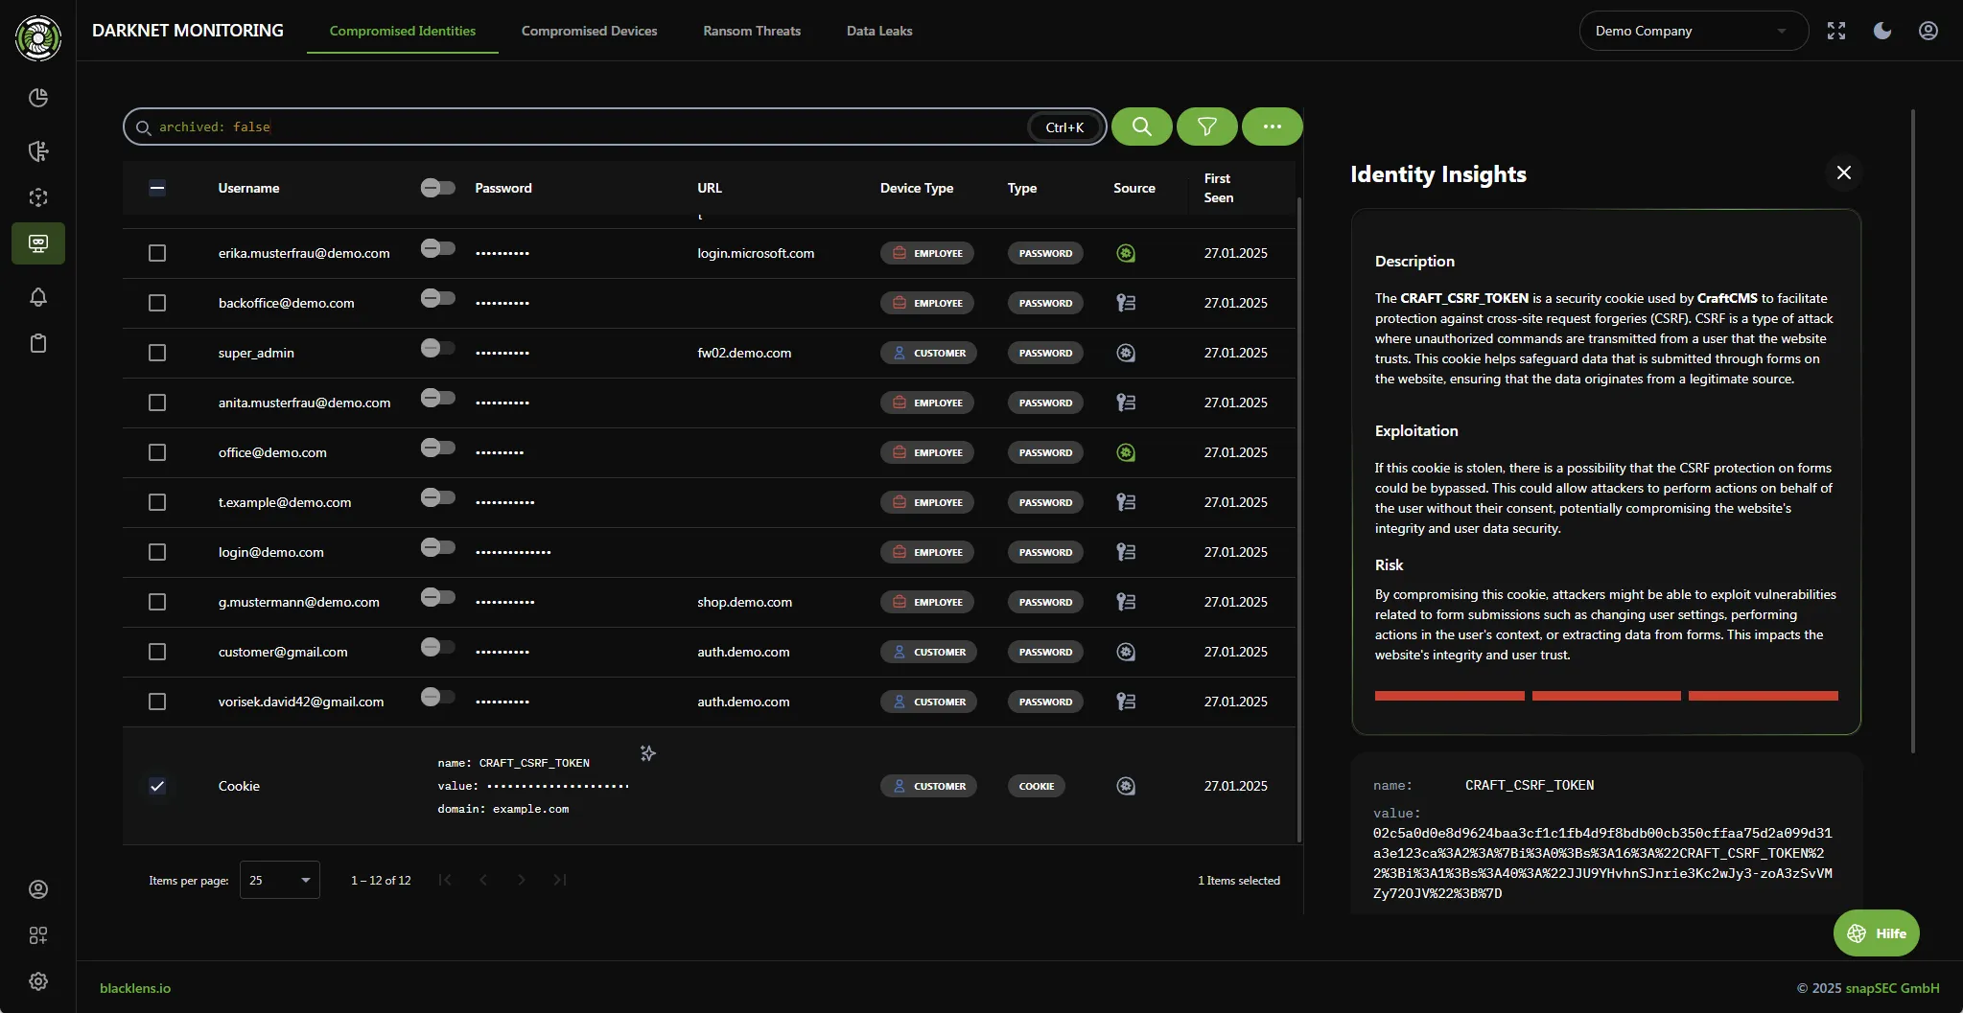Open the Hilfe help button

pos(1876,932)
